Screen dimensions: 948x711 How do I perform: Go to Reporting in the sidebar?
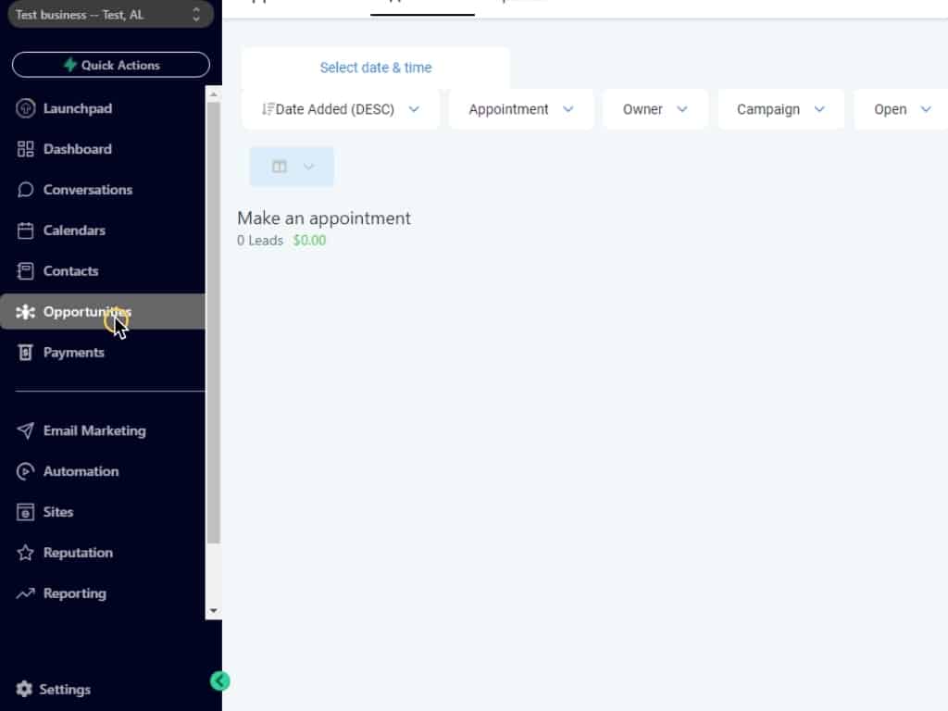coord(74,593)
